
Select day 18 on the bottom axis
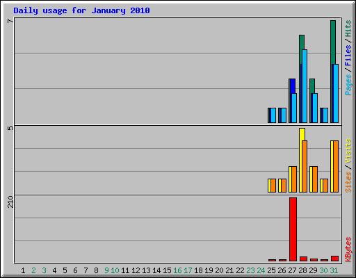[198, 270]
